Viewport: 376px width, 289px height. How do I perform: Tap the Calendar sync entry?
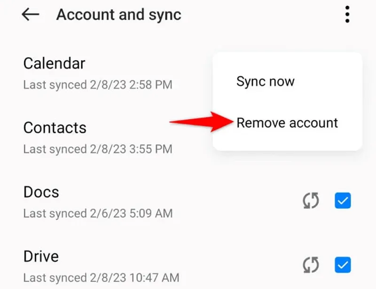pos(54,63)
